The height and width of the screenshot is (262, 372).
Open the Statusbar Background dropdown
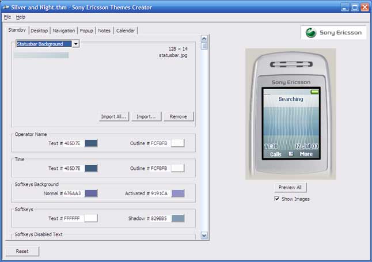(x=75, y=44)
